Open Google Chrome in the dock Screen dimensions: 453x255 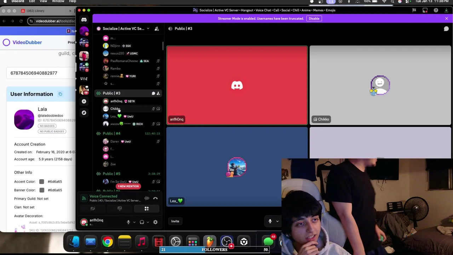108,242
